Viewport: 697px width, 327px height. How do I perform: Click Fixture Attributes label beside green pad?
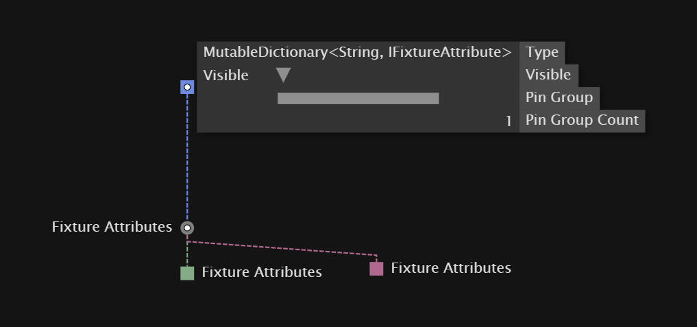tap(262, 272)
